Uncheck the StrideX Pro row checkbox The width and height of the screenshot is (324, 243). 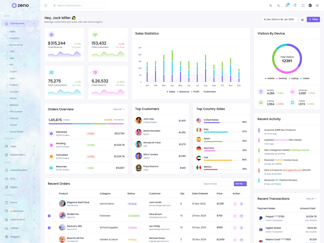tap(49, 216)
